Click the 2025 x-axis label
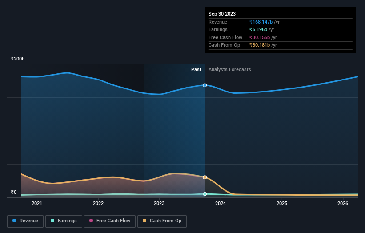This screenshot has width=365, height=233. pos(282,203)
